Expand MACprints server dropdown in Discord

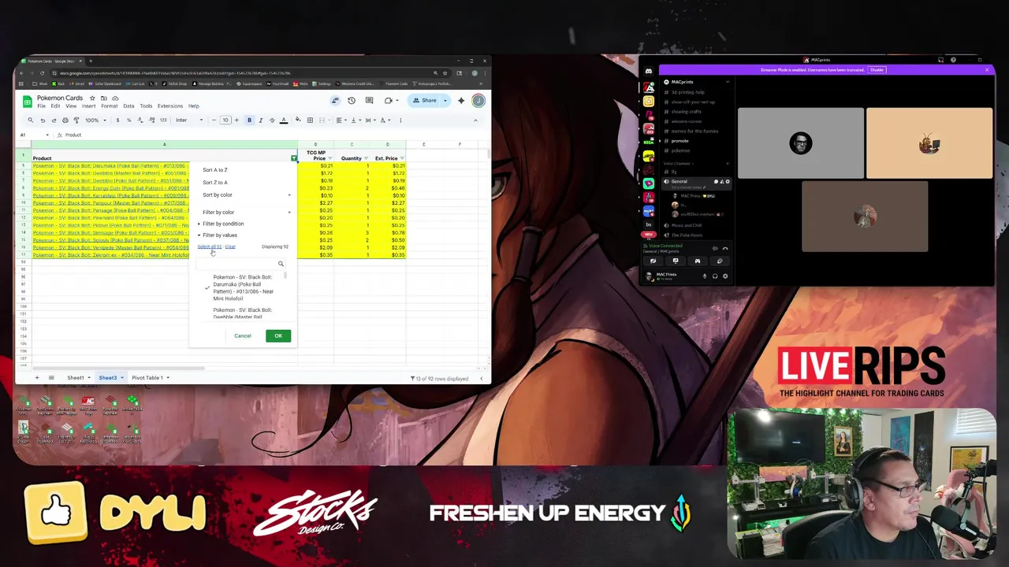tap(728, 82)
